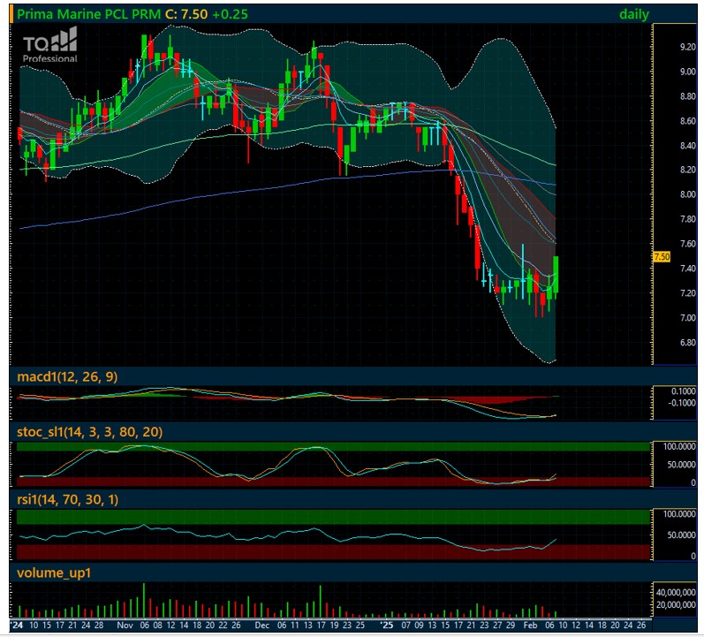704x637 pixels.
Task: Click the '+0.25' price change value
Action: pos(230,14)
